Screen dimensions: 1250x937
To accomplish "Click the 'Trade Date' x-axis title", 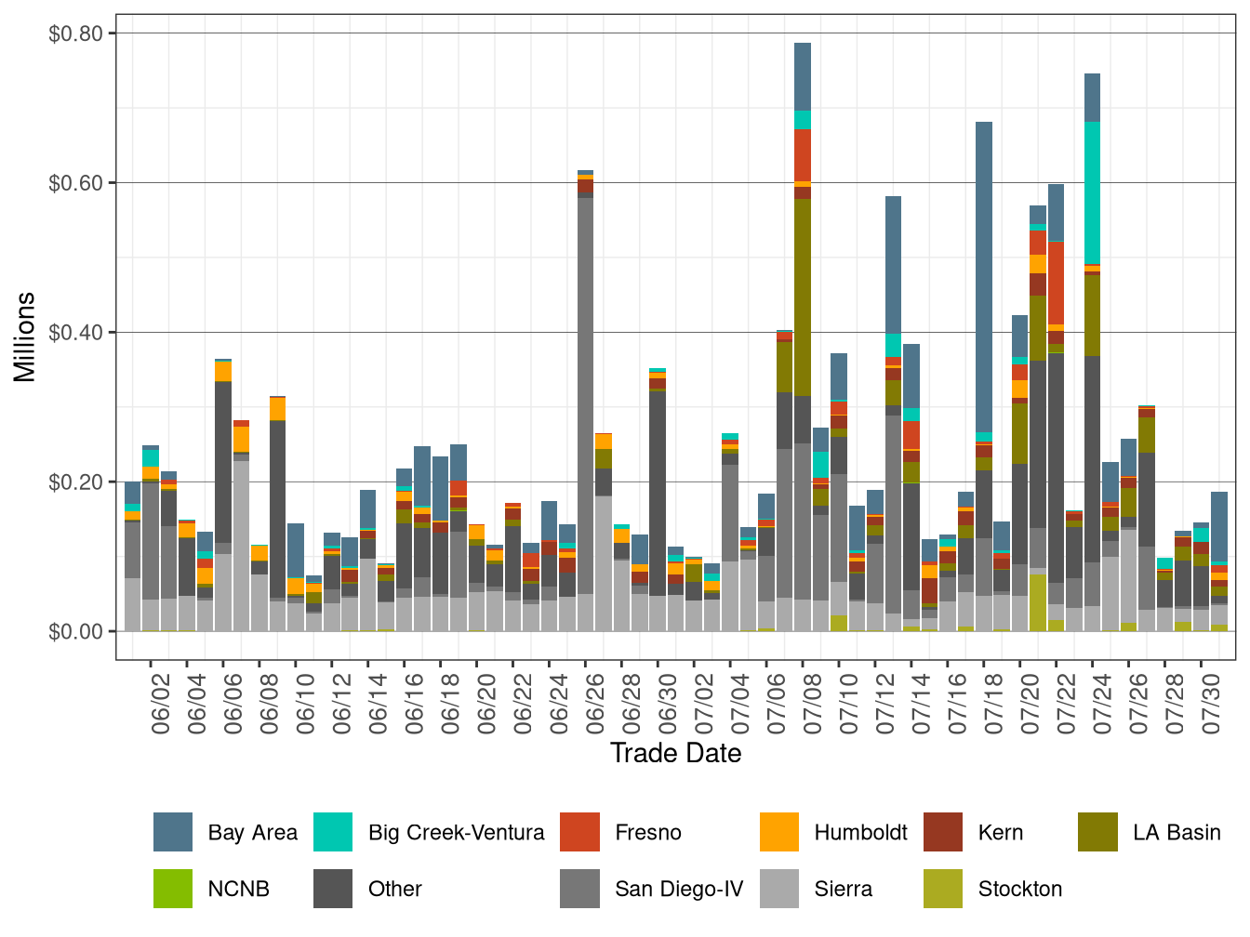I will 676,753.
